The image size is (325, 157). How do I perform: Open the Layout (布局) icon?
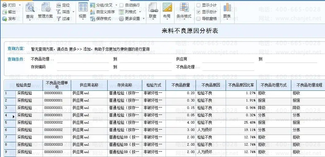pyautogui.click(x=167, y=7)
